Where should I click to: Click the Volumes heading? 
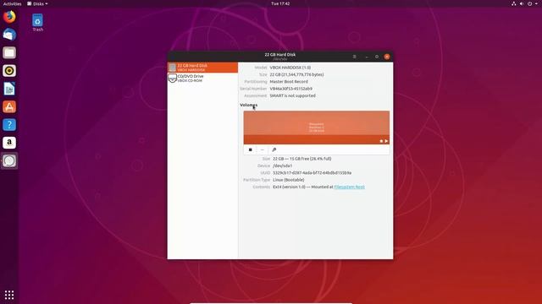[x=248, y=105]
